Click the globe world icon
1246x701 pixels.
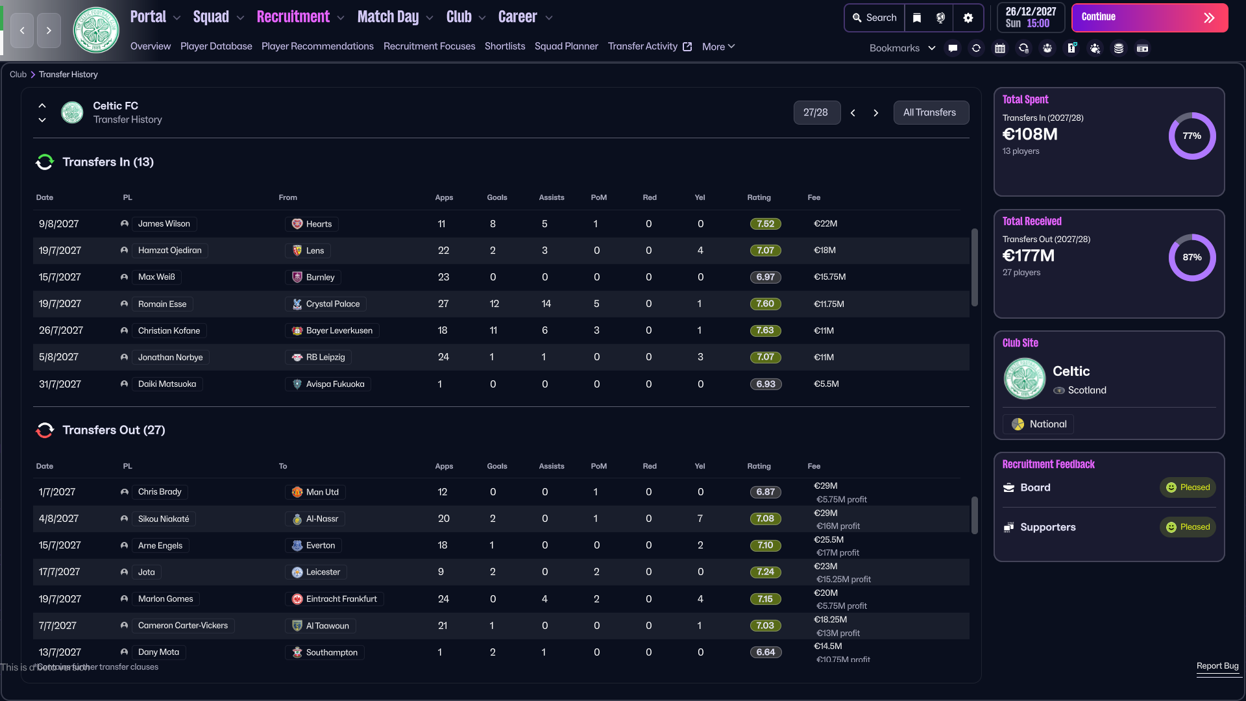940,18
